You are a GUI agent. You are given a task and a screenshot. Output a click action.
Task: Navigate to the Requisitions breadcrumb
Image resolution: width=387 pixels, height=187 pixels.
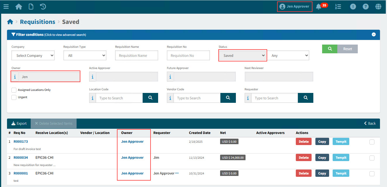[37, 22]
